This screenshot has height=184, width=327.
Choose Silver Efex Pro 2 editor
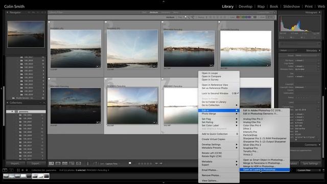click(x=265, y=145)
